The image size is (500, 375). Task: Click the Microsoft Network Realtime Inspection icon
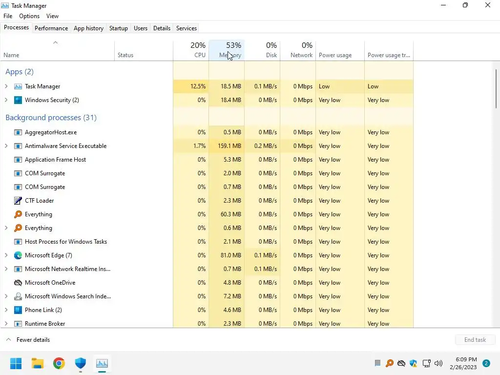pyautogui.click(x=18, y=269)
